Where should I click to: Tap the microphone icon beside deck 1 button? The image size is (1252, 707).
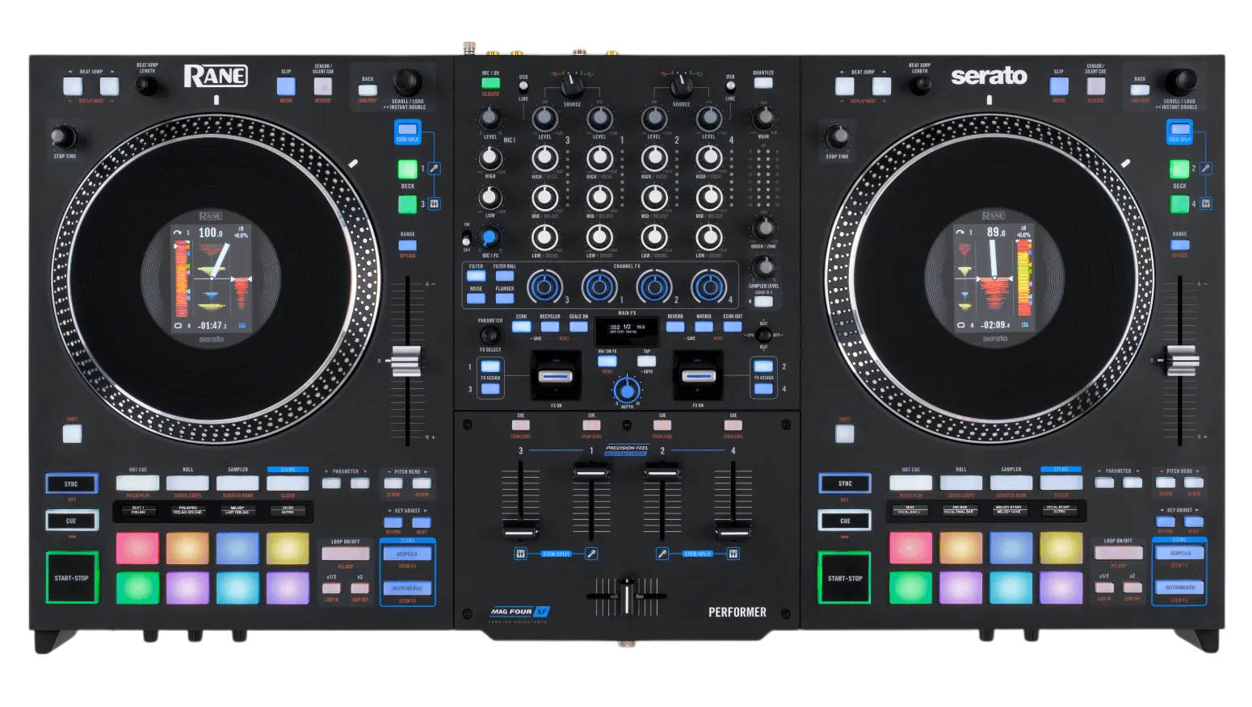(x=434, y=169)
